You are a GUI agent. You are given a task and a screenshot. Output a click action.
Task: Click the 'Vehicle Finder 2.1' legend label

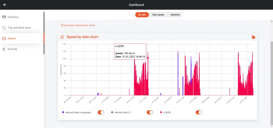coord(123,113)
